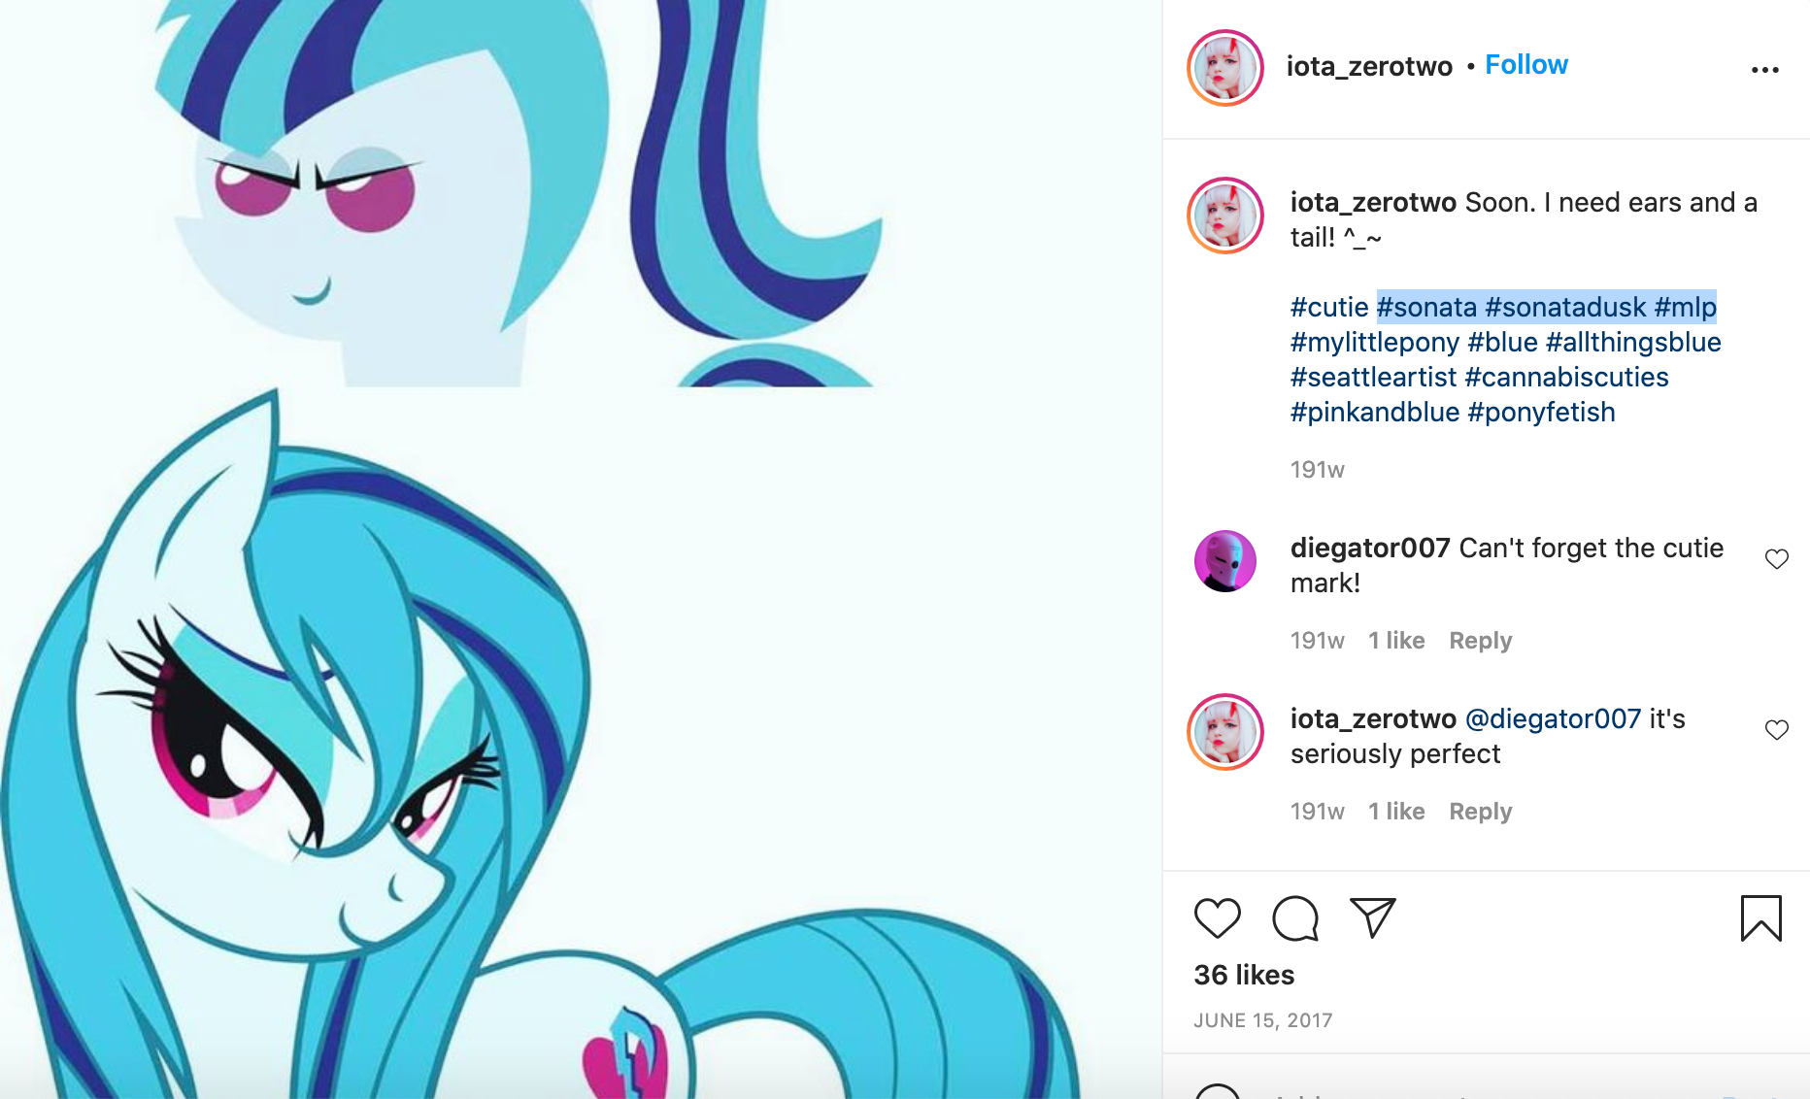Click the June 15, 2017 post date
This screenshot has width=1810, height=1099.
pyautogui.click(x=1262, y=1020)
